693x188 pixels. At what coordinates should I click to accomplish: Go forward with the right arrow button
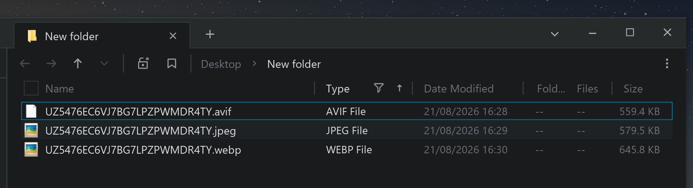(51, 64)
